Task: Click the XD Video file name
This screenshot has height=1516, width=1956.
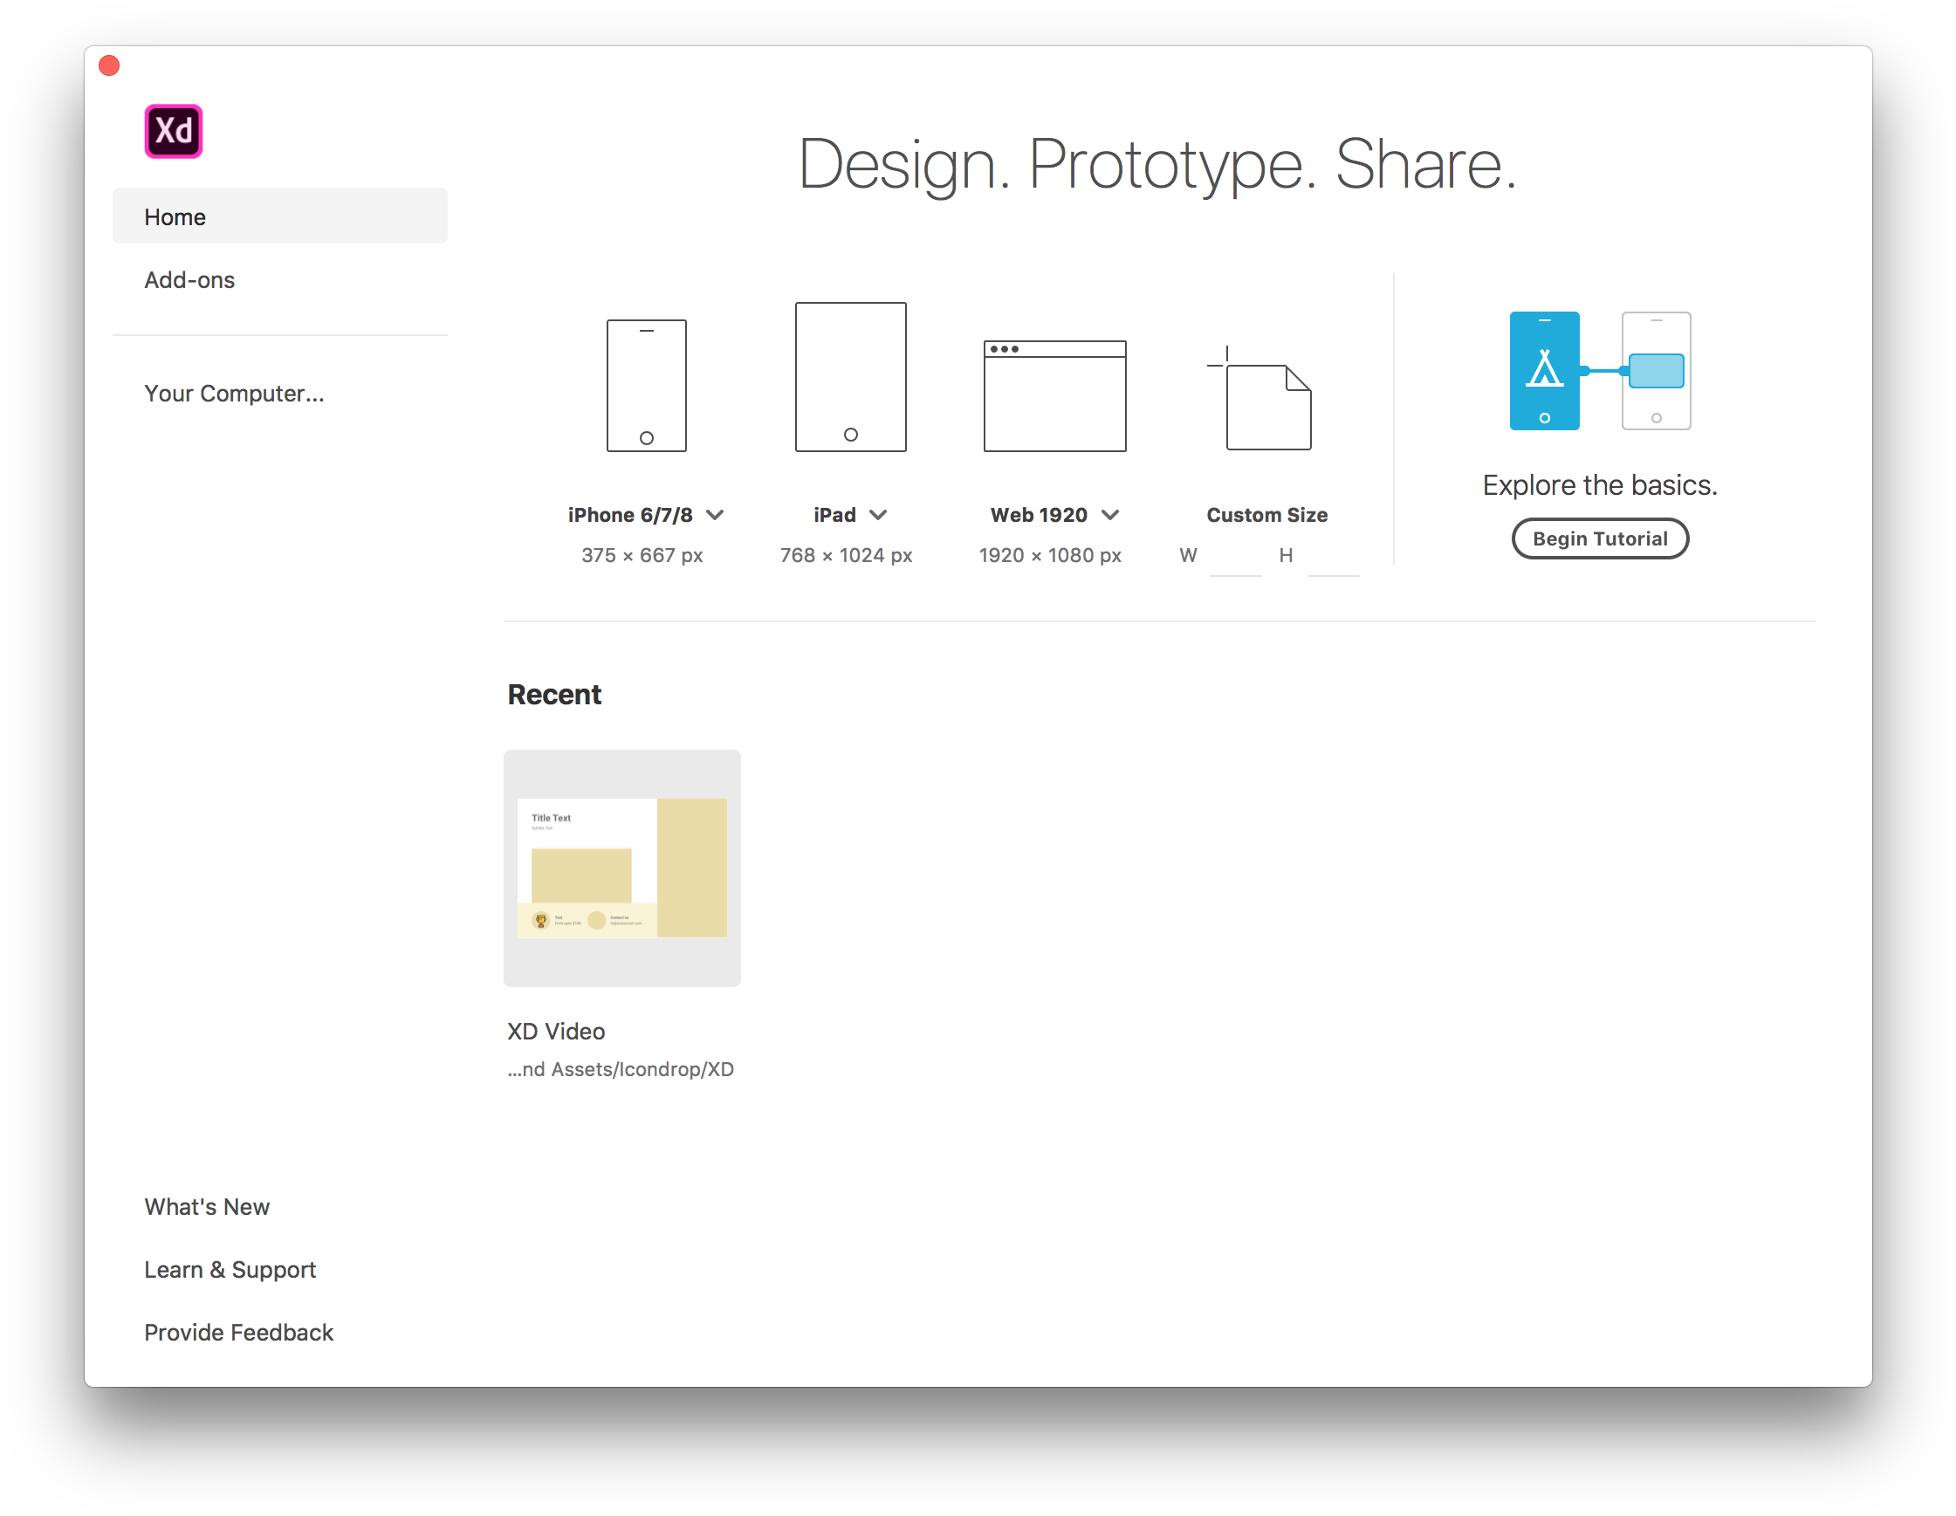Action: (555, 1031)
